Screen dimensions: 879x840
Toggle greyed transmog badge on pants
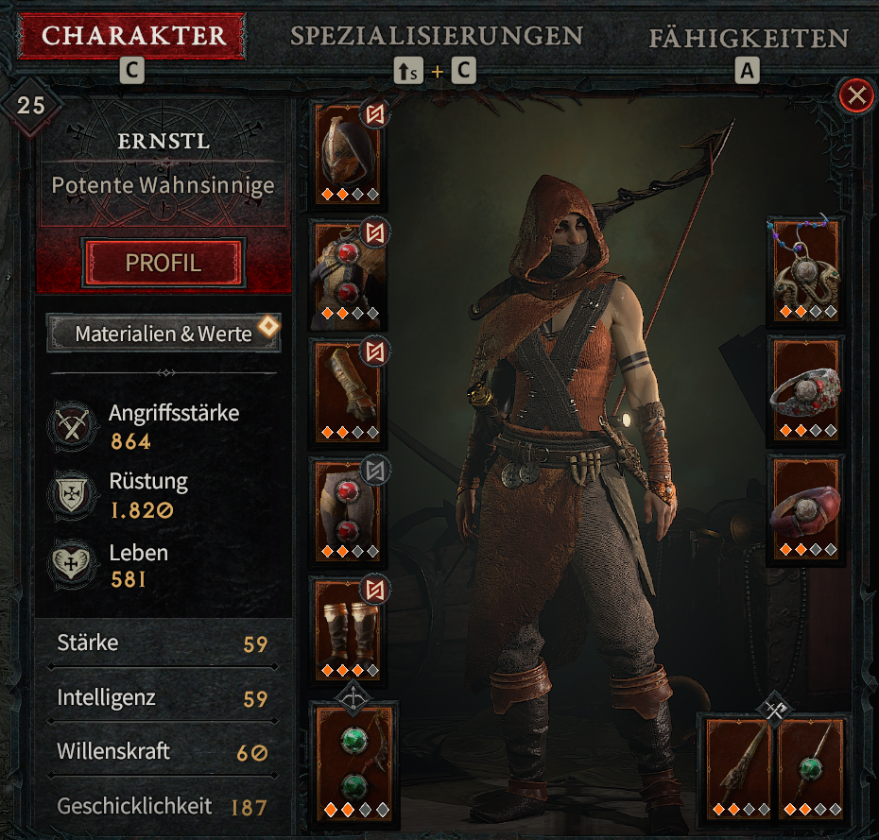[375, 471]
